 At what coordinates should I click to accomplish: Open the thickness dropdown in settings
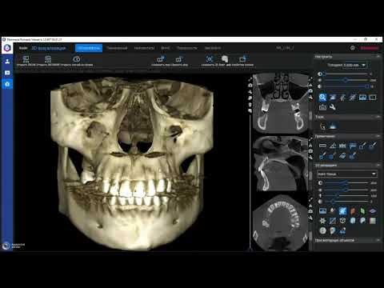point(355,65)
